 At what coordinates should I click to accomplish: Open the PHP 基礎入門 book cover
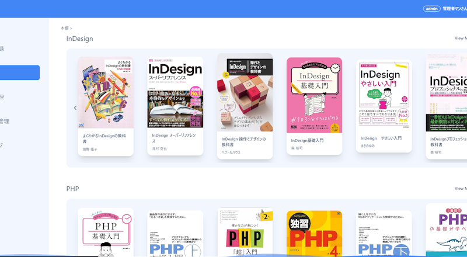tap(106, 232)
